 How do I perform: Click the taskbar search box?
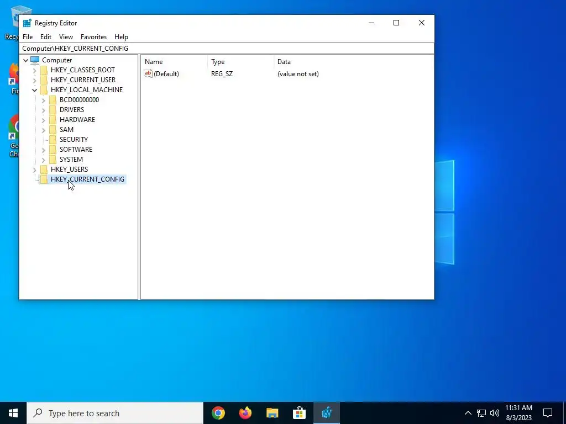pos(115,413)
